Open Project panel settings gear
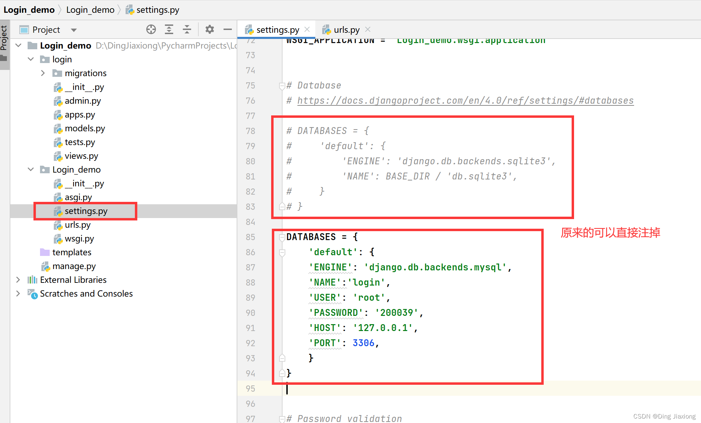This screenshot has width=701, height=423. pos(209,30)
